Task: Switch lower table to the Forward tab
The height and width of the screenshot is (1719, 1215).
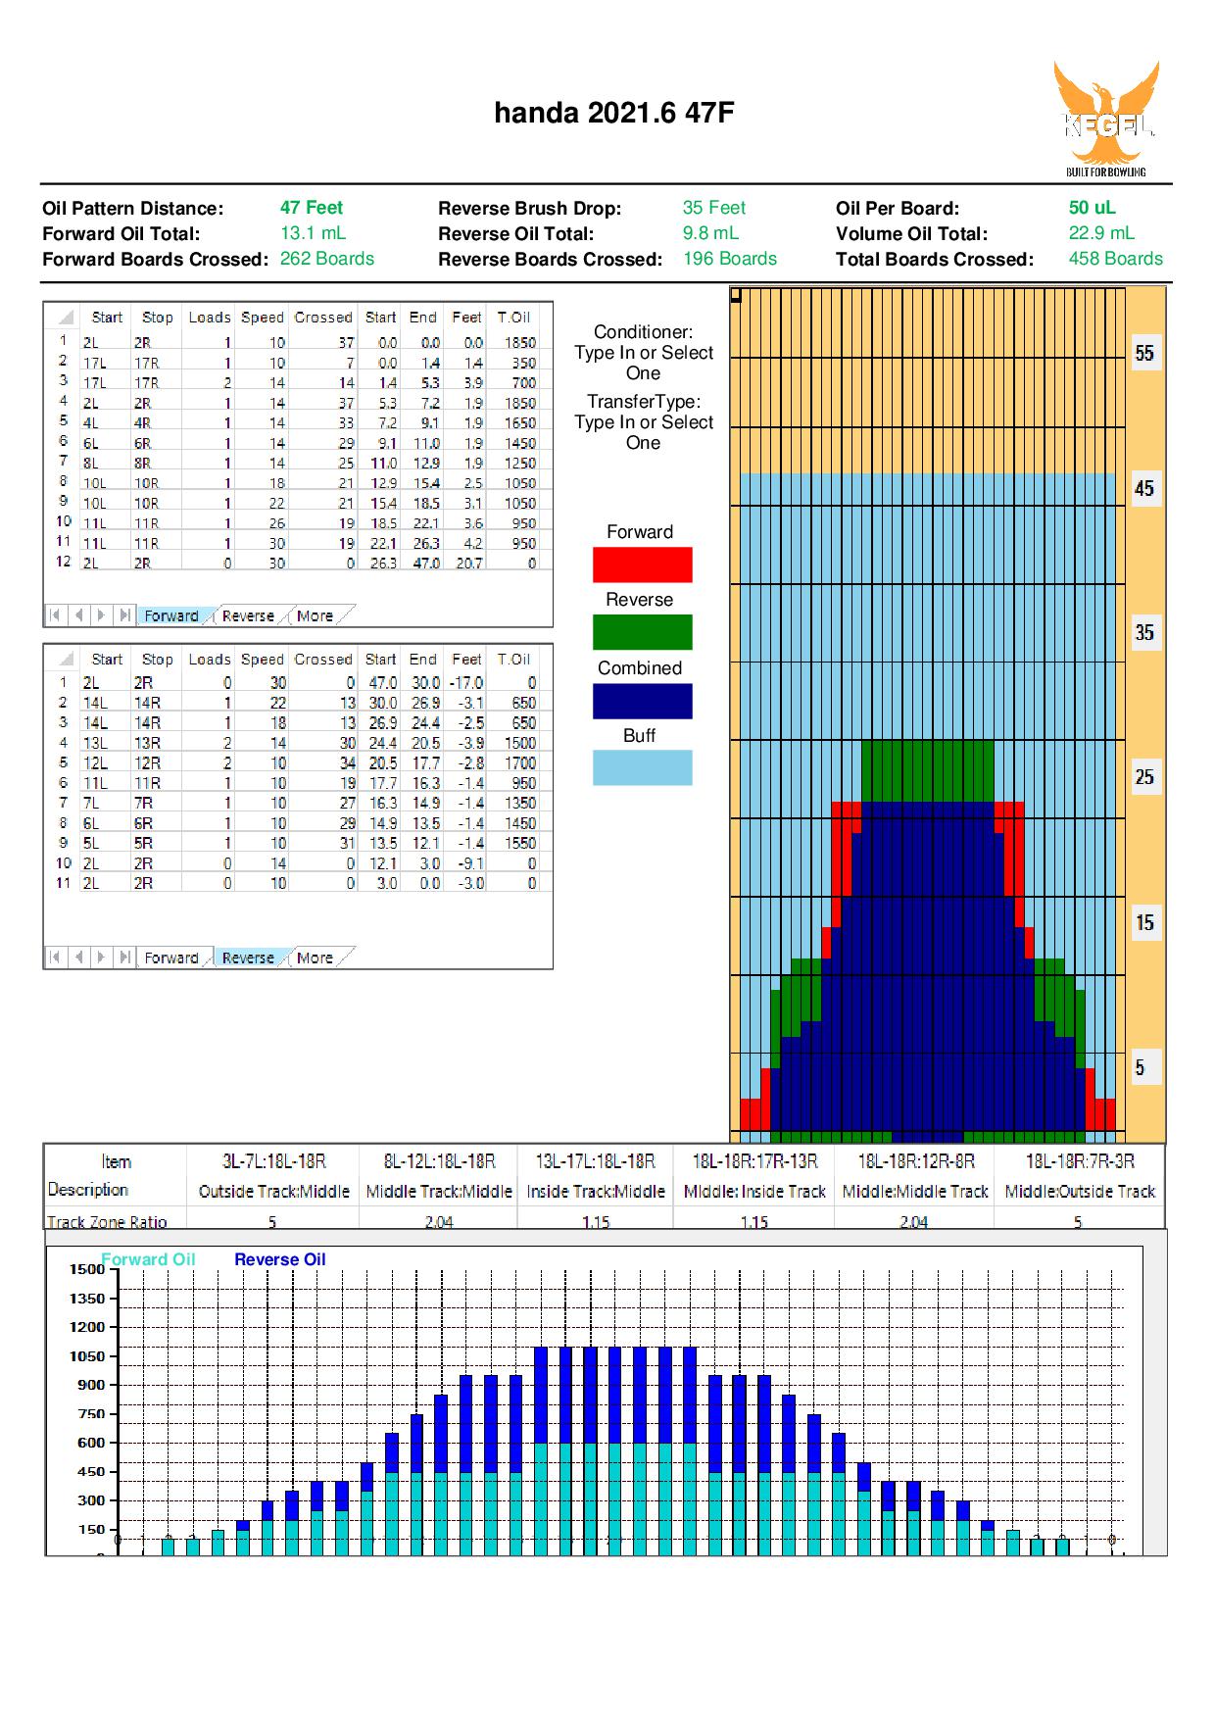Action: pos(171,958)
